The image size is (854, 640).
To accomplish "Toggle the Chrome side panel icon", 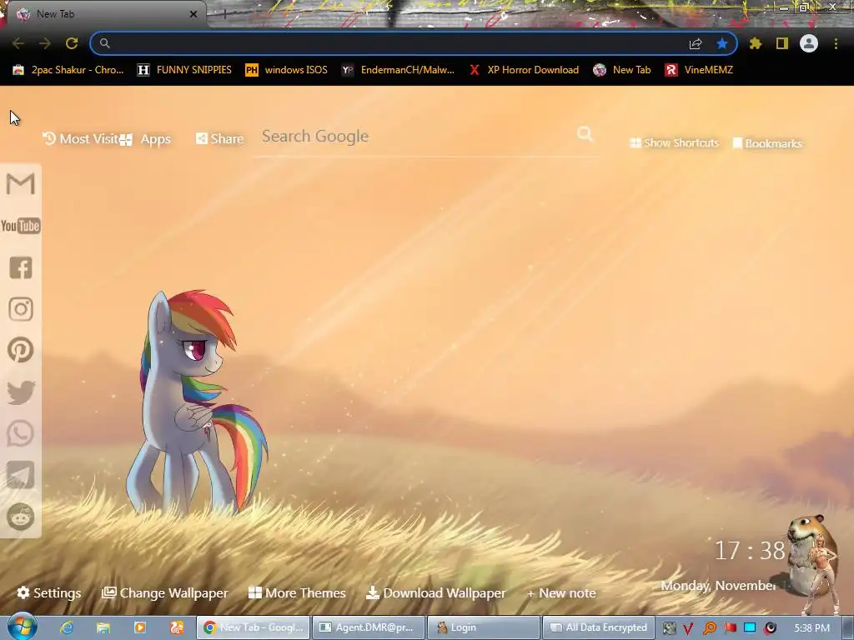I will (782, 43).
